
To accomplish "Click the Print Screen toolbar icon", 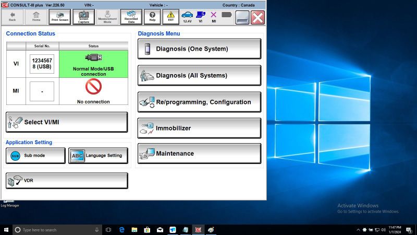I will pos(60,17).
